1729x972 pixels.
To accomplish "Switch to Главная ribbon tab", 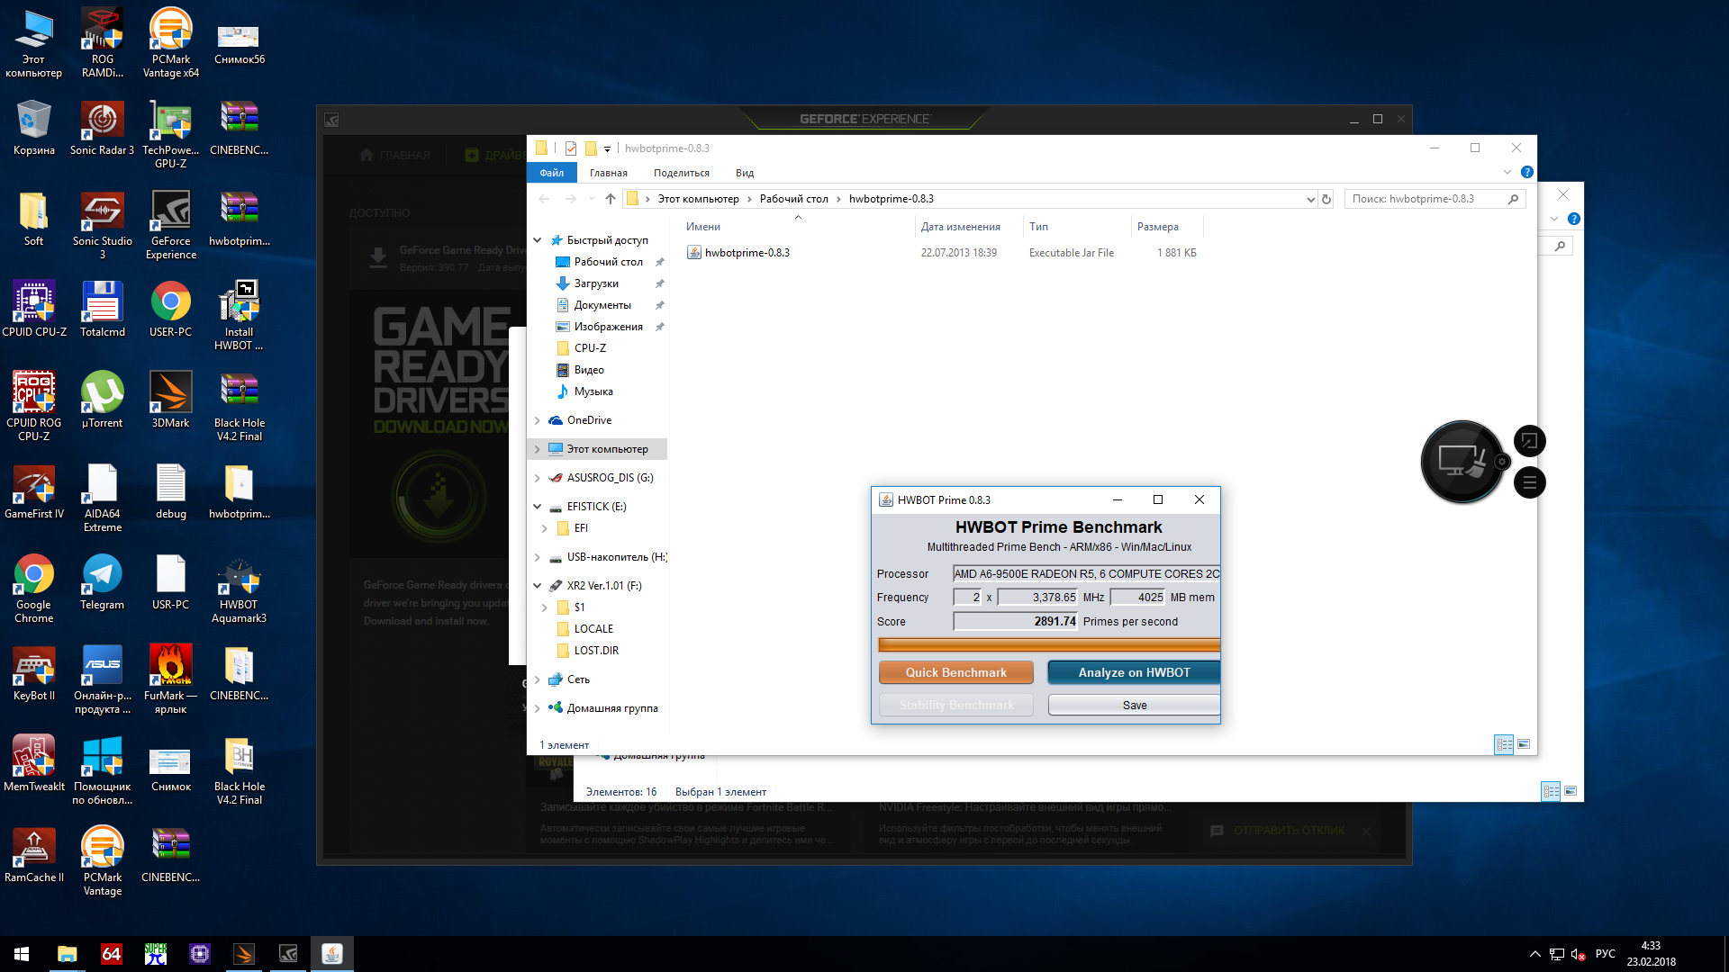I will coord(609,173).
